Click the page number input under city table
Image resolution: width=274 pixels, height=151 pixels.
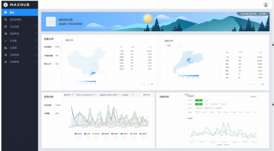click(x=259, y=84)
